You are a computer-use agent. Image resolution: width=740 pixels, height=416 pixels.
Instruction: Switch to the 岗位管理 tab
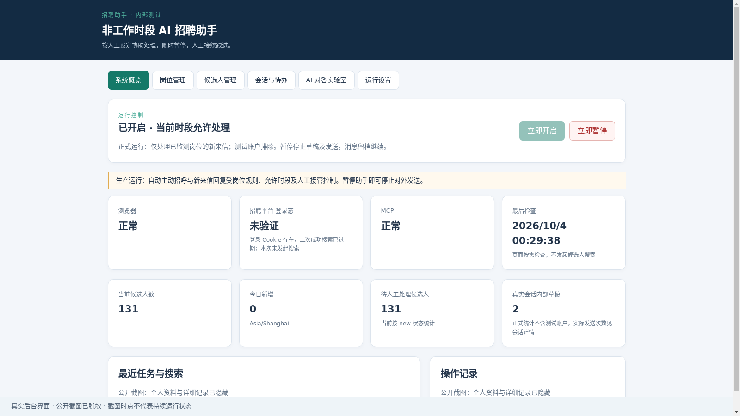tap(173, 80)
